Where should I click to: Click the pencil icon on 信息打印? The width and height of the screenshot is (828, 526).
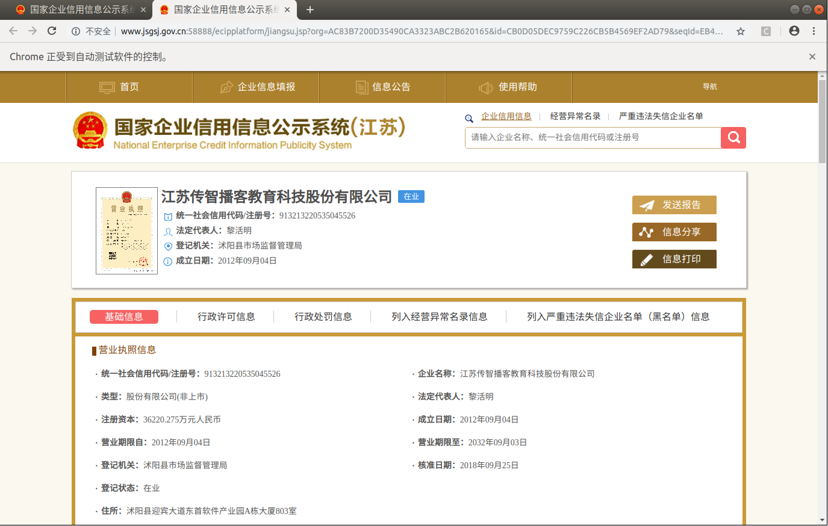pos(646,260)
